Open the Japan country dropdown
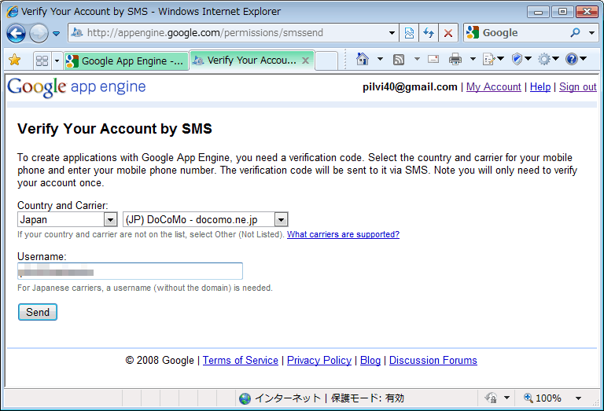 coord(68,219)
